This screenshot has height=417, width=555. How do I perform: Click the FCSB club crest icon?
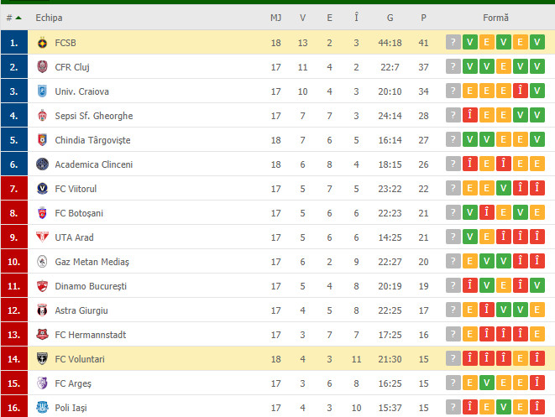(42, 43)
